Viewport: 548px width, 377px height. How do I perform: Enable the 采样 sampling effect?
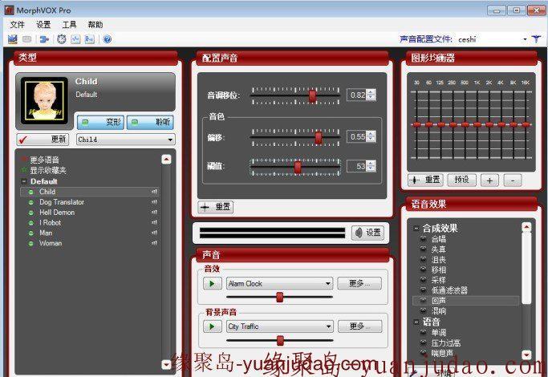423,279
